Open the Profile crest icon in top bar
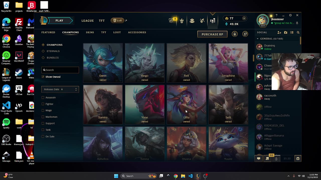Viewport: 321px width, 180px height. 182,21
